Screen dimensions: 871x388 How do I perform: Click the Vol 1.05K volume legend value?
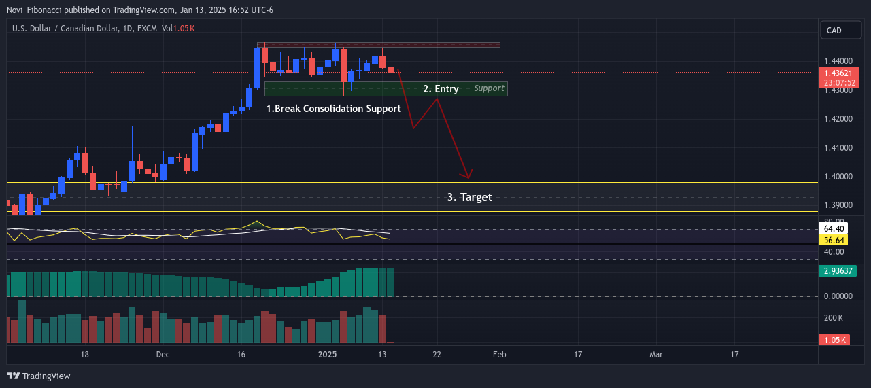pyautogui.click(x=178, y=28)
